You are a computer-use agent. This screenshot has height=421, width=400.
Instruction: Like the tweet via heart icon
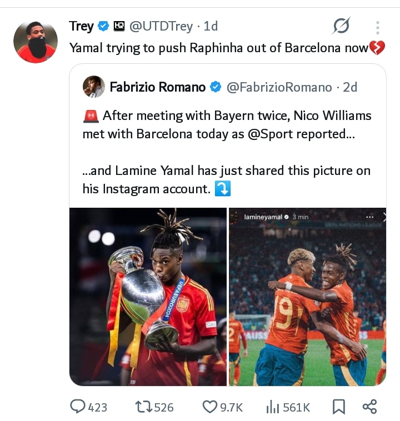[x=210, y=407]
